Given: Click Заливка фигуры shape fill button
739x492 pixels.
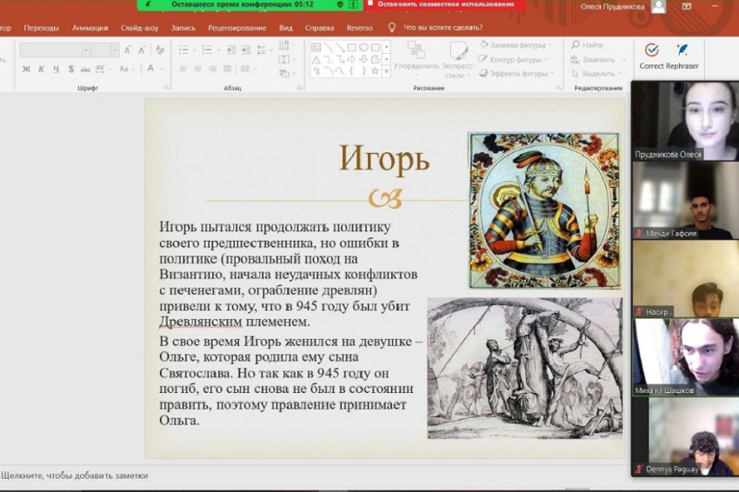Looking at the screenshot, I should pyautogui.click(x=516, y=45).
